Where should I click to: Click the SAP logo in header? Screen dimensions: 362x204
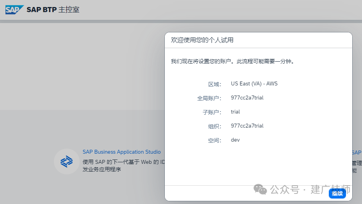pos(14,10)
